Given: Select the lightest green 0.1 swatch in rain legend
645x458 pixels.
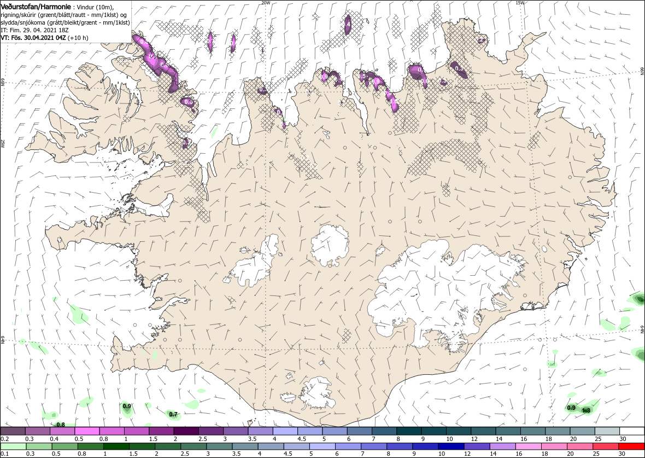Looking at the screenshot, I should [13, 447].
